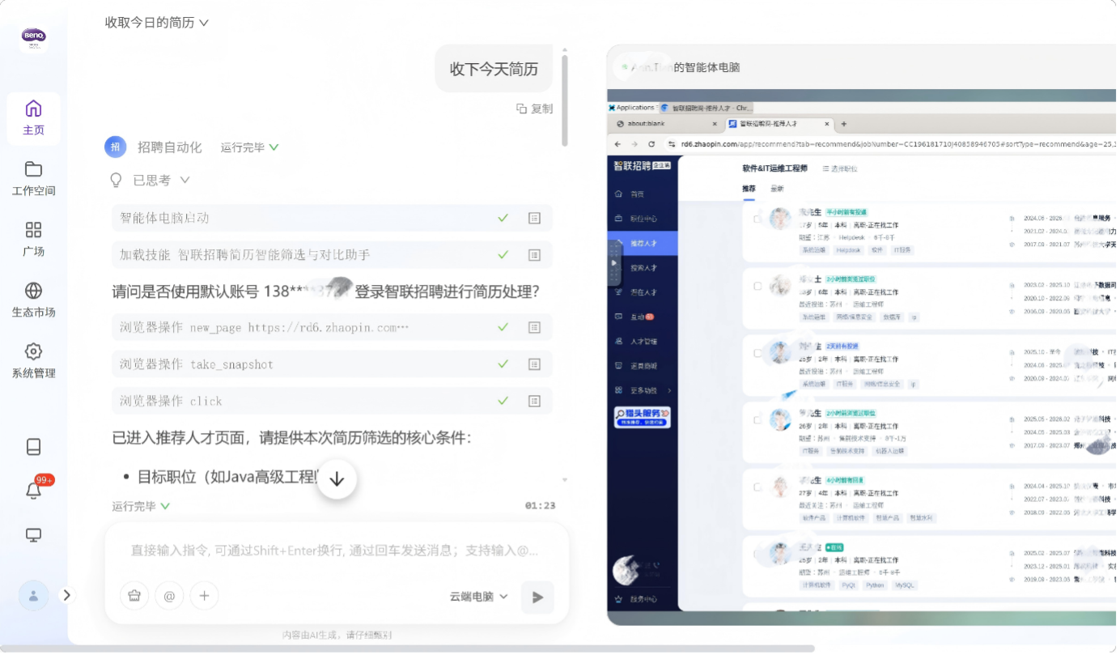Open 工作空间 workspace folder icon
Viewport: 1120px width, 655px height.
(33, 178)
